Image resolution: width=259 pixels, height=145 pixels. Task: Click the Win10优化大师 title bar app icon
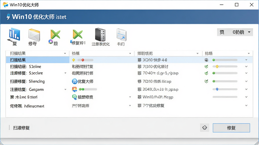[6, 5]
